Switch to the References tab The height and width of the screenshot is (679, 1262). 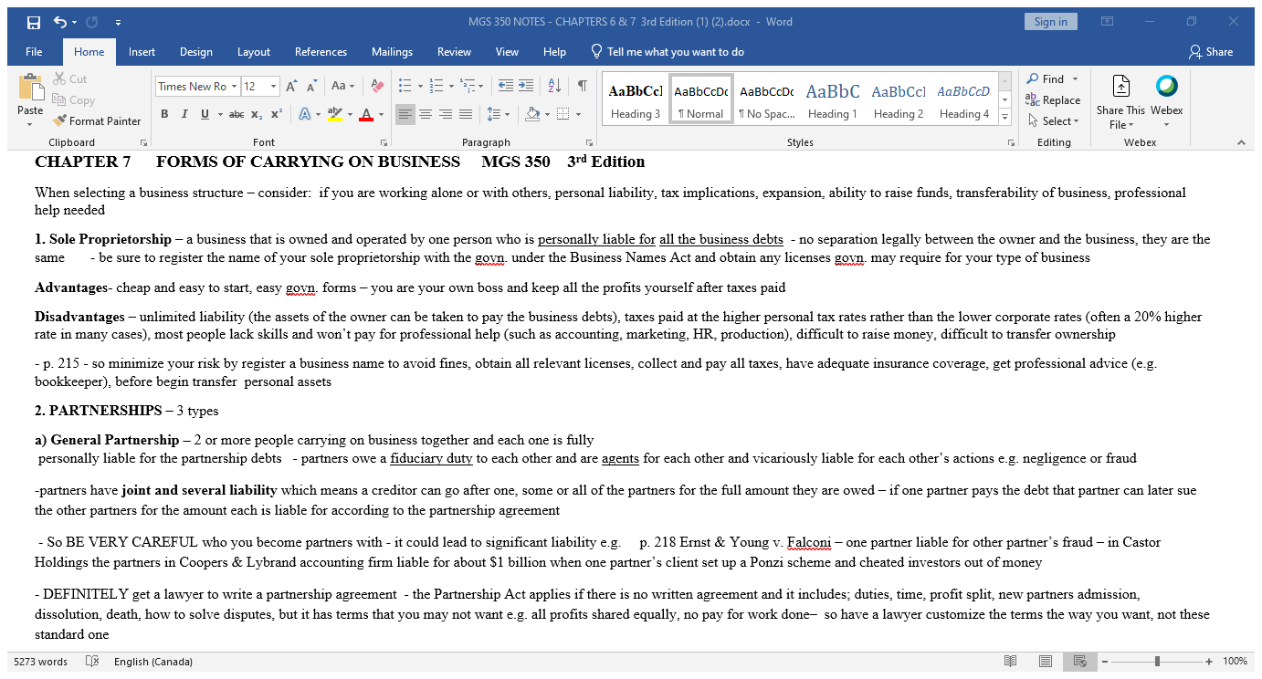click(321, 52)
